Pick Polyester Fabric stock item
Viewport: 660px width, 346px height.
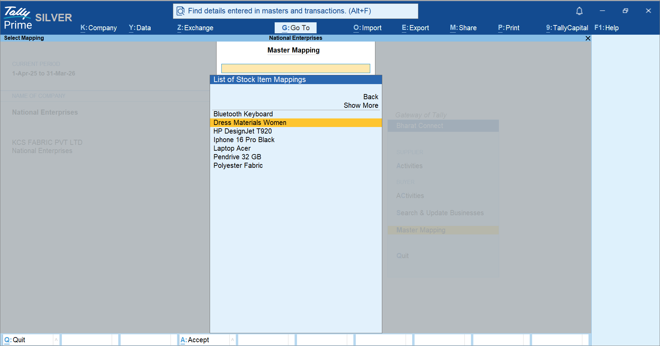coord(238,165)
